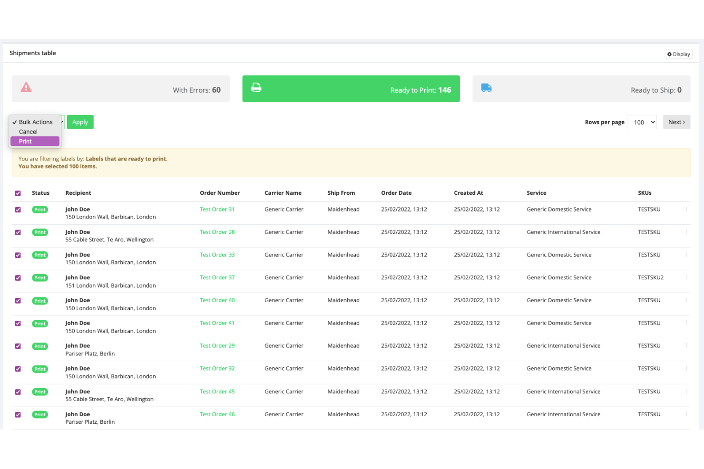Click Print status badge for Test Order 40
Viewport: 704px width, 469px height.
click(x=40, y=301)
